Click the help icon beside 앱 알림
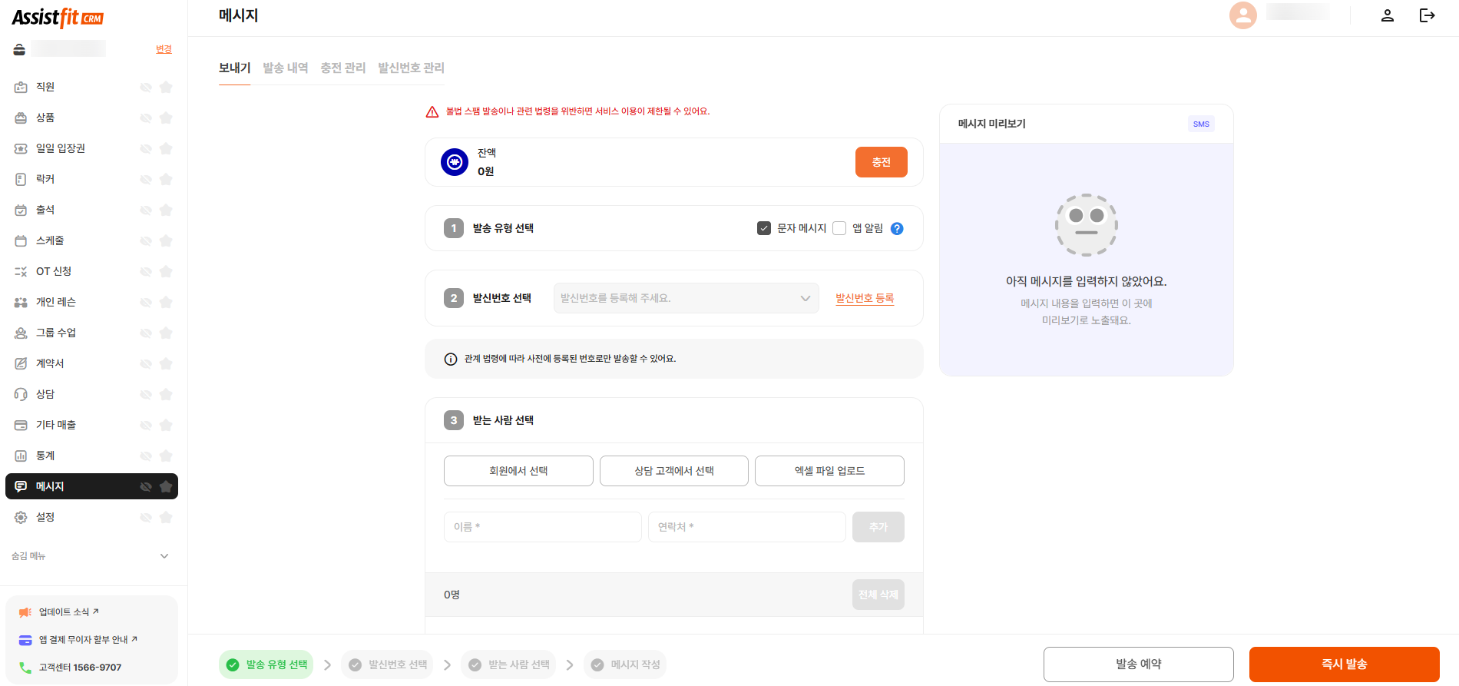This screenshot has height=686, width=1459. click(x=897, y=228)
